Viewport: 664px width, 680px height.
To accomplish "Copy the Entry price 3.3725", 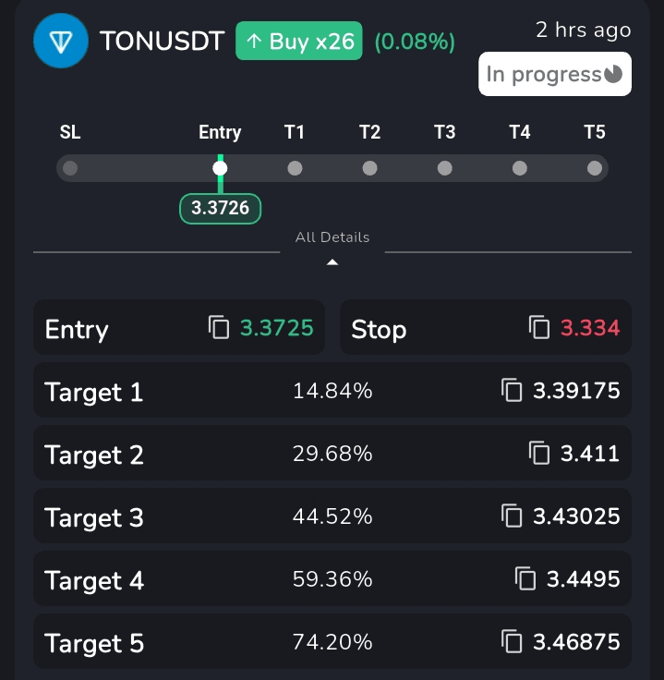I will 219,327.
